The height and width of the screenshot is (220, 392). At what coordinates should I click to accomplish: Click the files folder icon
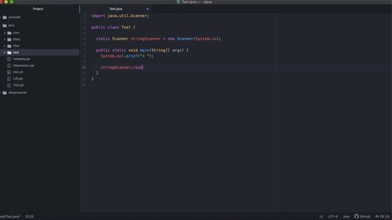pos(9,46)
